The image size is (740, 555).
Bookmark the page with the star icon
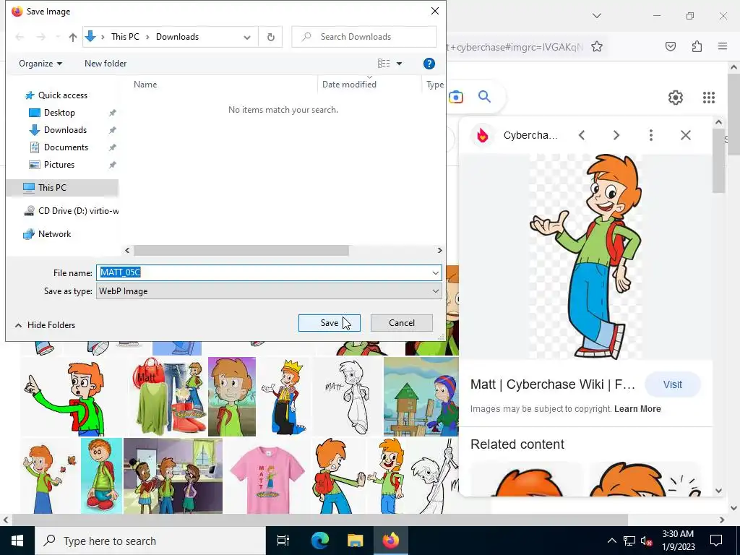pyautogui.click(x=596, y=46)
